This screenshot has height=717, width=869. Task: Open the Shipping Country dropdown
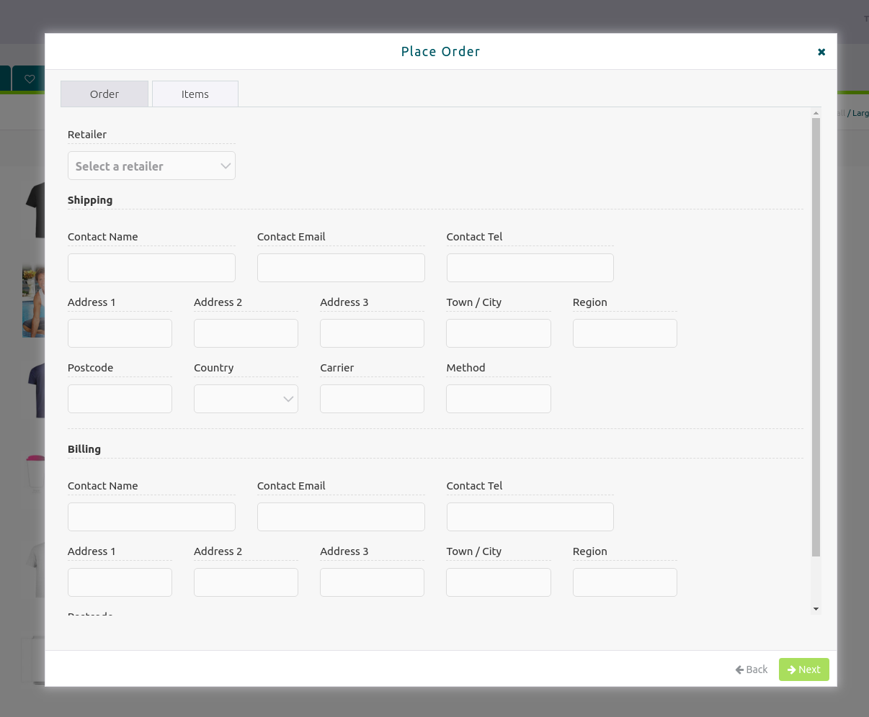246,399
